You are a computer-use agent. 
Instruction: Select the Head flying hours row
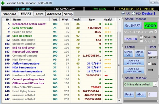[60, 91]
